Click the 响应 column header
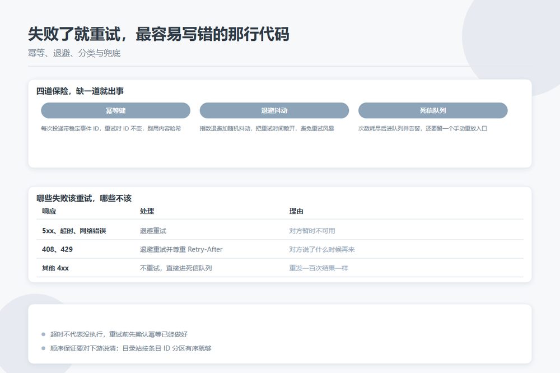The image size is (560, 373). 49,211
